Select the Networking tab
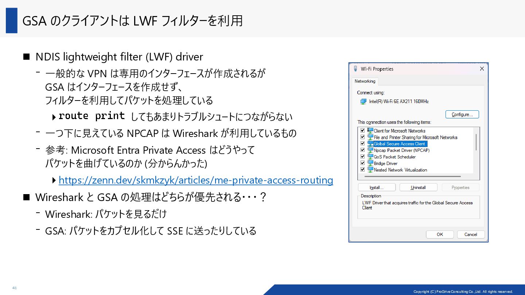The image size is (525, 295). pyautogui.click(x=365, y=81)
